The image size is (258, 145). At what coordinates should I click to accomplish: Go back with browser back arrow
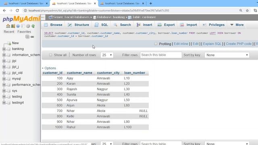point(4,10)
